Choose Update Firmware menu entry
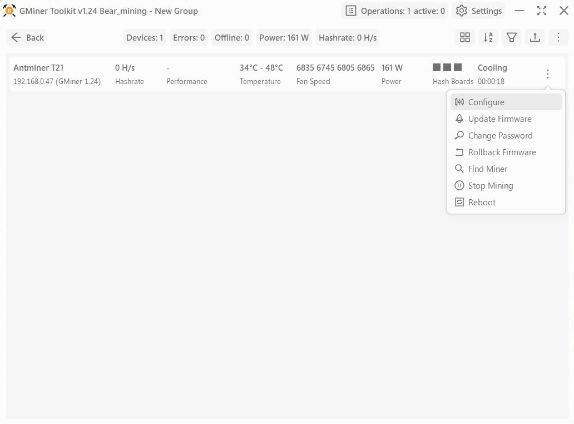 506,119
